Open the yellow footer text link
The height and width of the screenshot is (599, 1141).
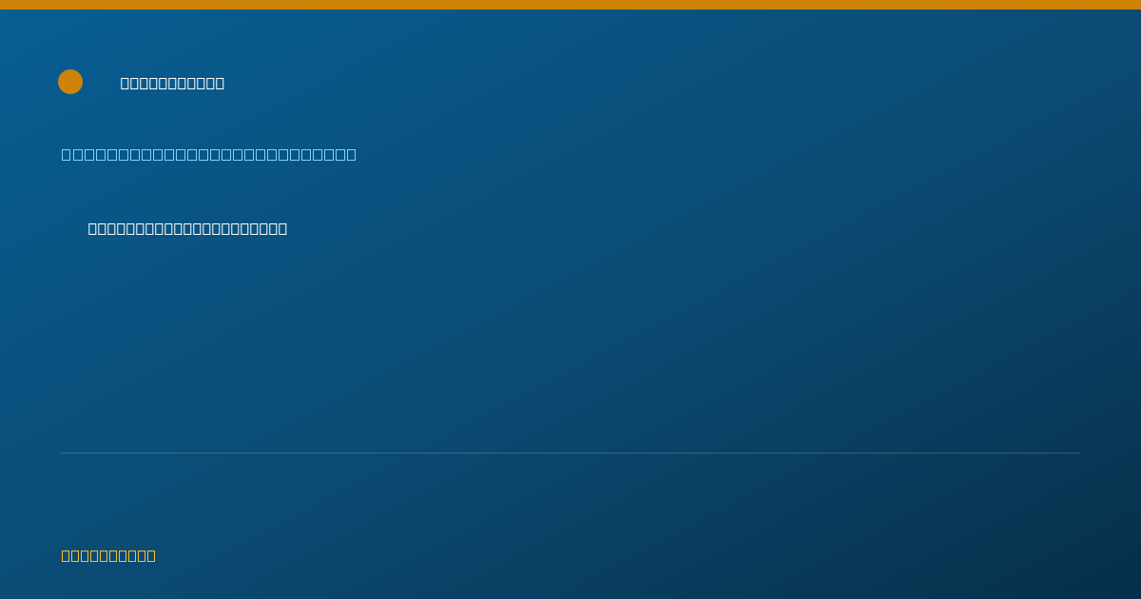point(108,555)
